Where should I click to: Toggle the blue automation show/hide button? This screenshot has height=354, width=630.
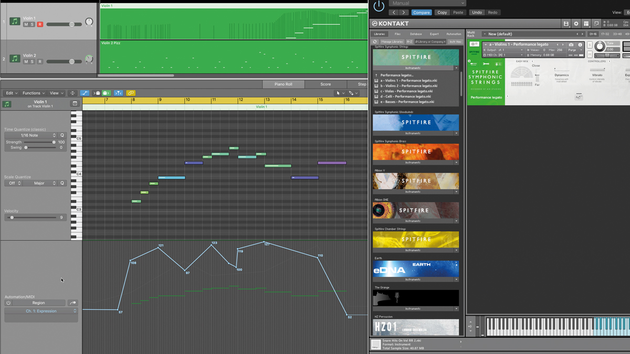(85, 93)
